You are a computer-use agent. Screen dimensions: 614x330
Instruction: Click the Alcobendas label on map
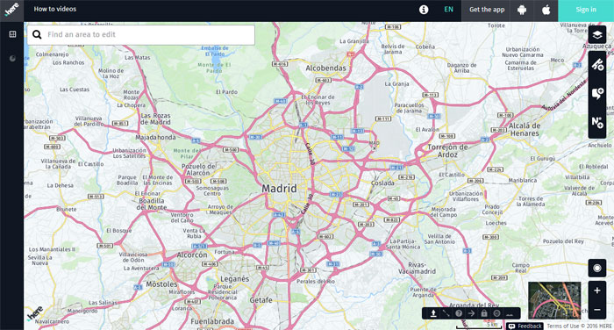tap(325, 68)
